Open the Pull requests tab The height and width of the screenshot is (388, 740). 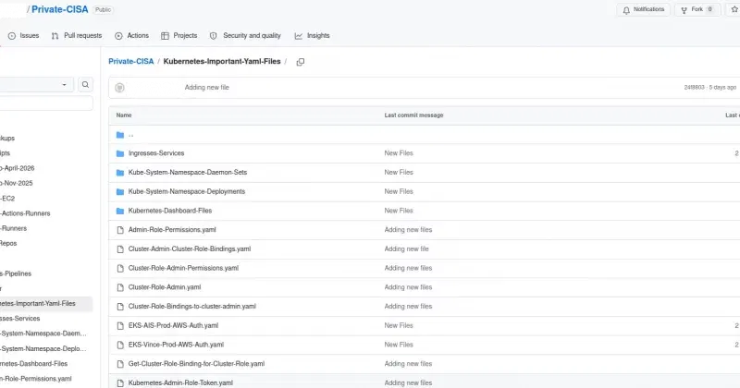coord(77,35)
